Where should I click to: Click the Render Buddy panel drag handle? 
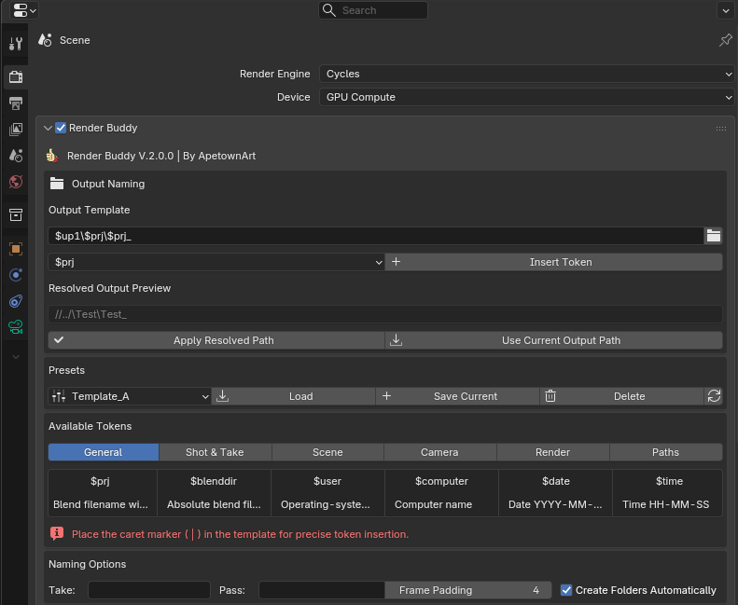pos(720,129)
